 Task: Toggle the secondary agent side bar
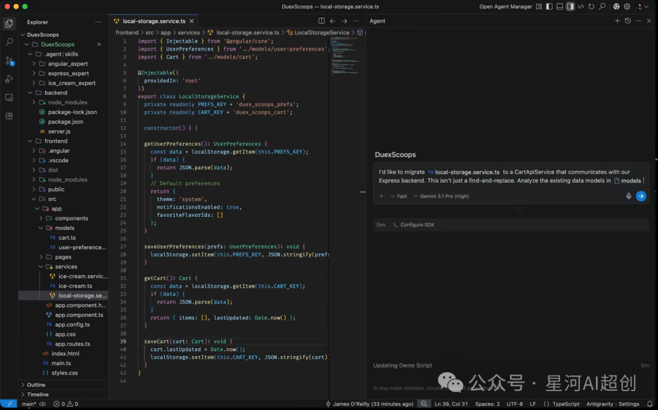pyautogui.click(x=570, y=7)
